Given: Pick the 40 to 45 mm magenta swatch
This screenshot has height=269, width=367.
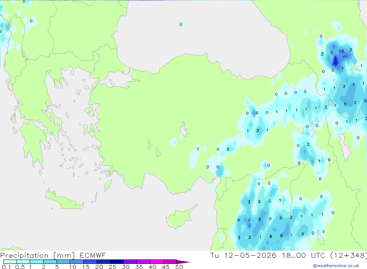Looking at the screenshot, I should tap(157, 262).
